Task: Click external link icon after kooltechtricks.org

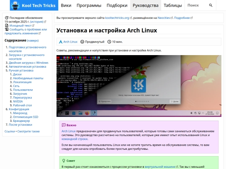Action: pos(131,18)
